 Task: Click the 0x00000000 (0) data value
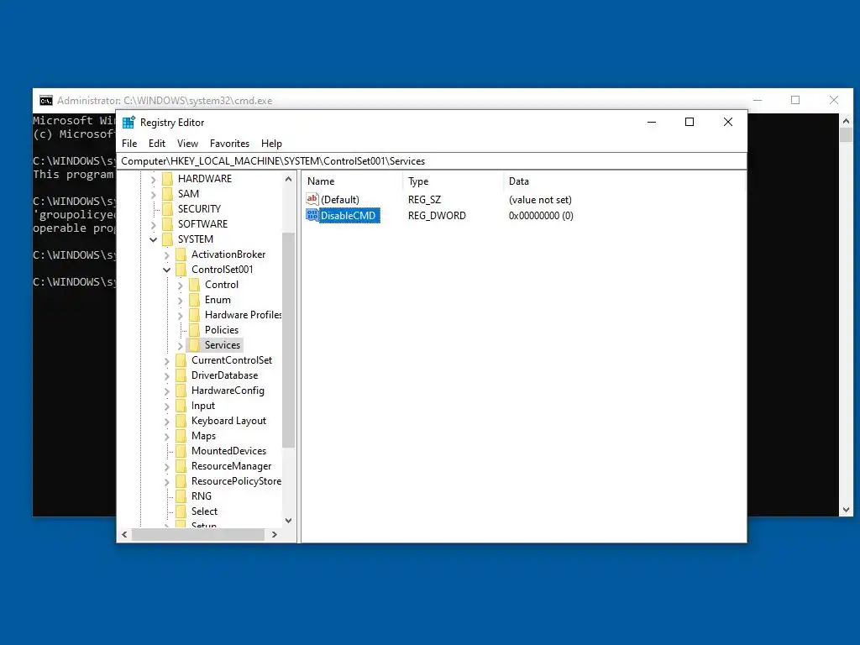(x=541, y=216)
